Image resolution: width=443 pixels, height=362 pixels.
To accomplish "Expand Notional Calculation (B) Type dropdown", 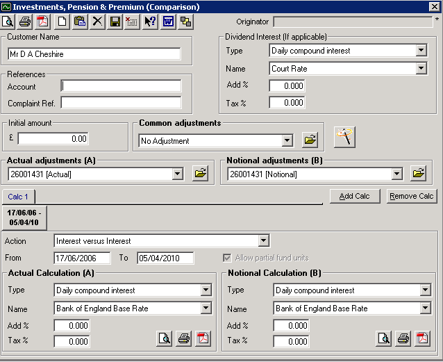I will [x=425, y=290].
